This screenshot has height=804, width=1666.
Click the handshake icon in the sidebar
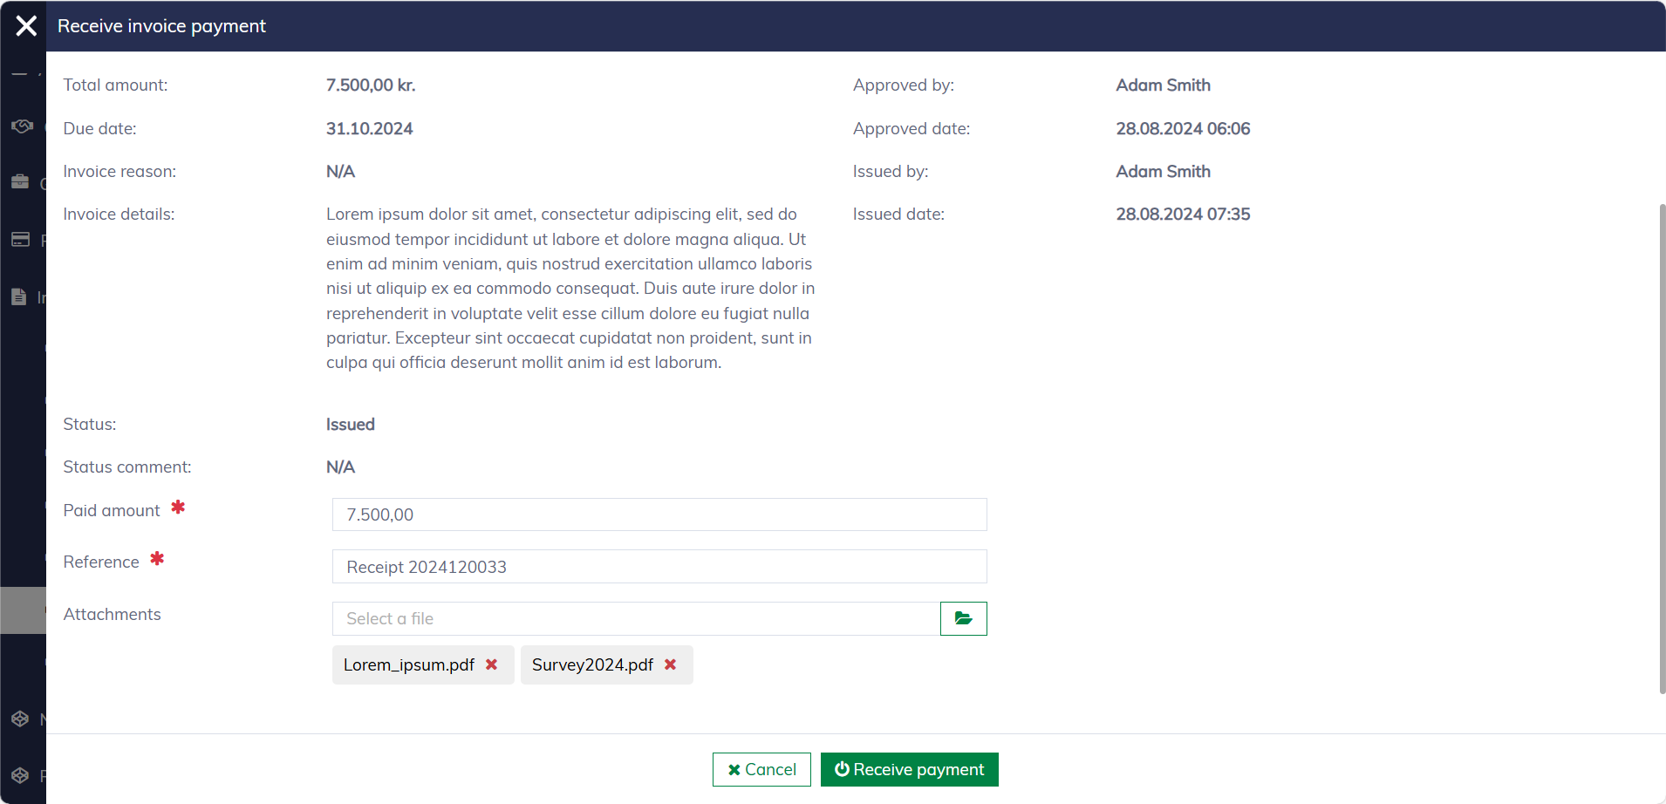(x=21, y=126)
